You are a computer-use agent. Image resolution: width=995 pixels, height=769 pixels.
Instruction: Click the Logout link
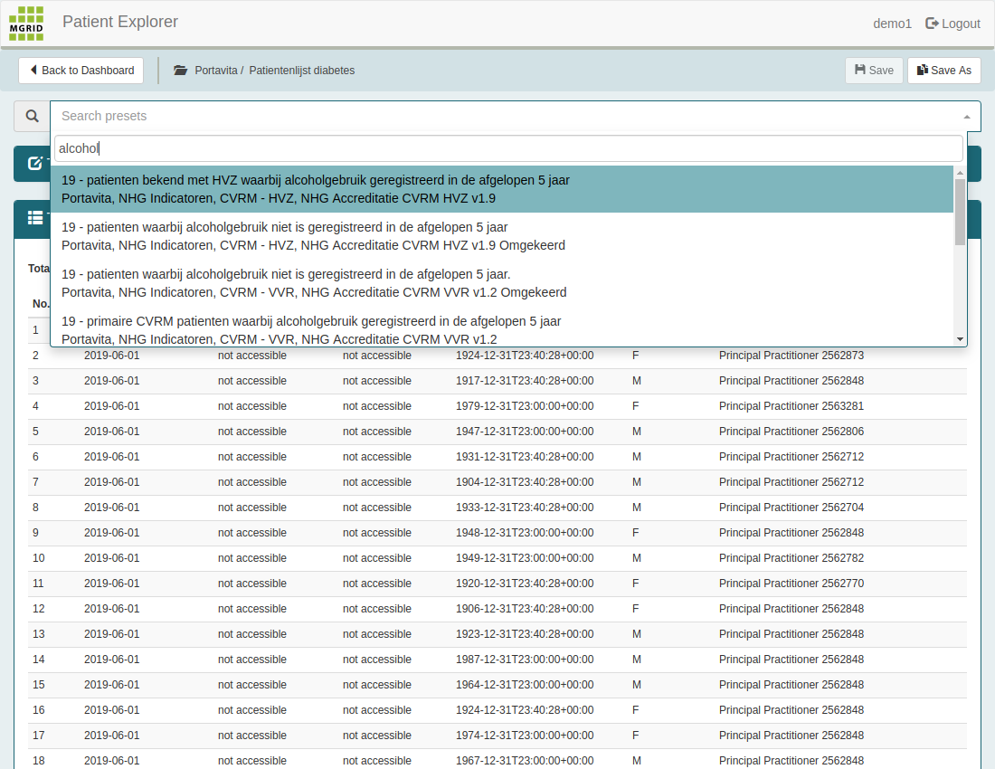click(x=953, y=24)
